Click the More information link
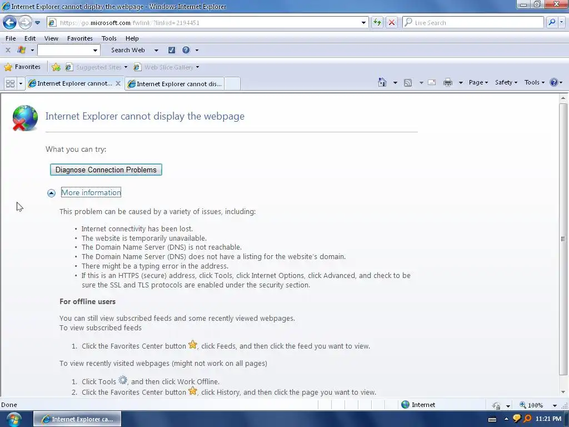Screen dimensions: 569x427 91,192
